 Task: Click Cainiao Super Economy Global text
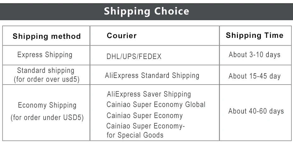(x=156, y=104)
